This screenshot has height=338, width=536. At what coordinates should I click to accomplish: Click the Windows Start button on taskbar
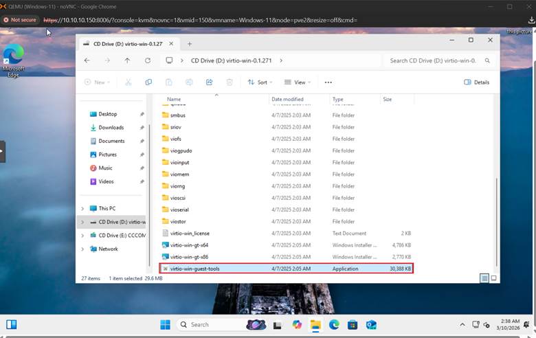click(165, 324)
